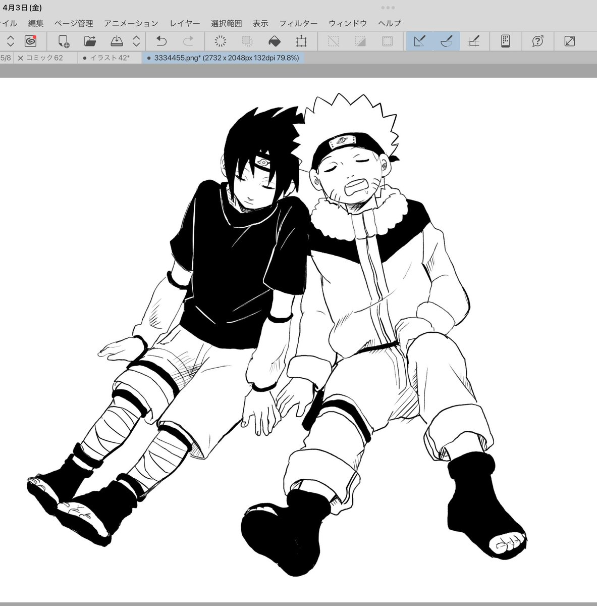
Task: Click the 4月3日(金) date in status bar
Action: (22, 7)
